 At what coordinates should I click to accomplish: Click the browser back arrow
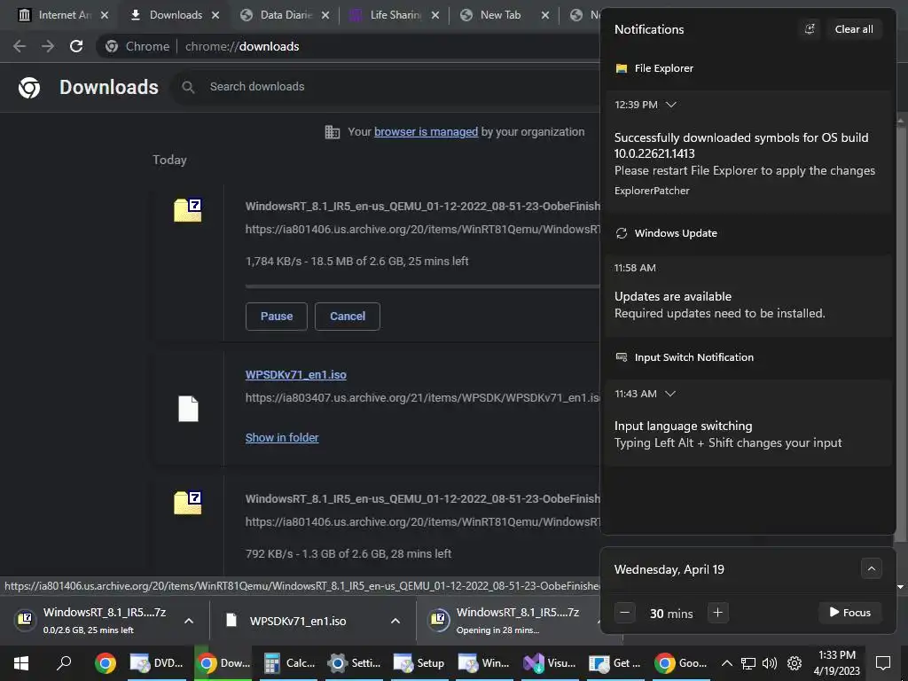pos(20,46)
